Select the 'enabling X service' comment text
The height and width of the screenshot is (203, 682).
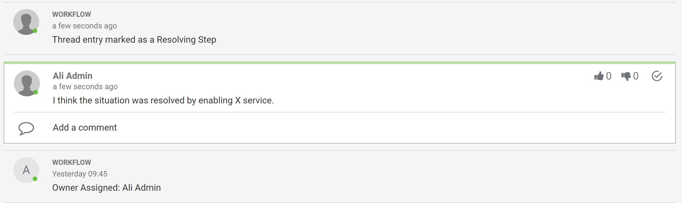(236, 101)
